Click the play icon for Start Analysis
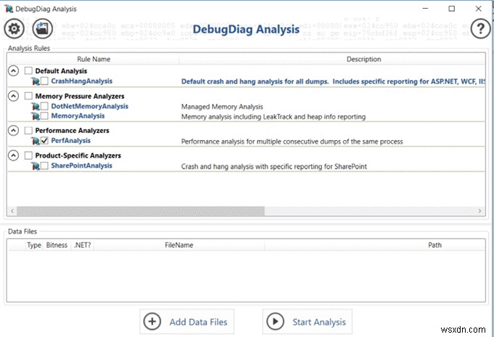Screen dimensions: 494x337 click(275, 322)
